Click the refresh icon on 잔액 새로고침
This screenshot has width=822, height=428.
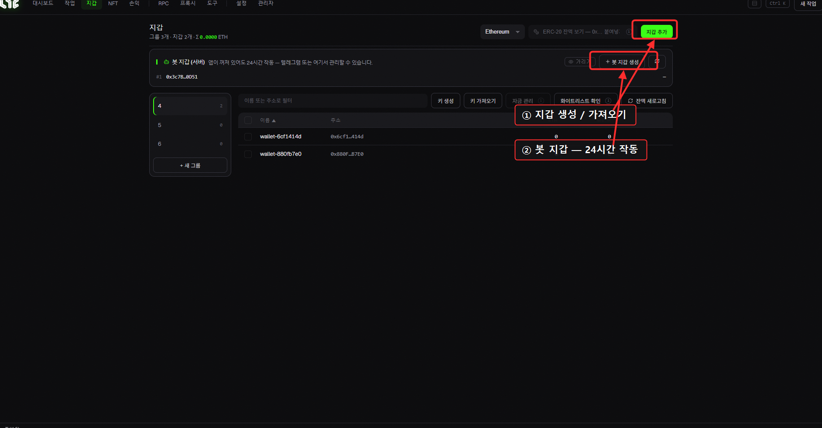630,101
